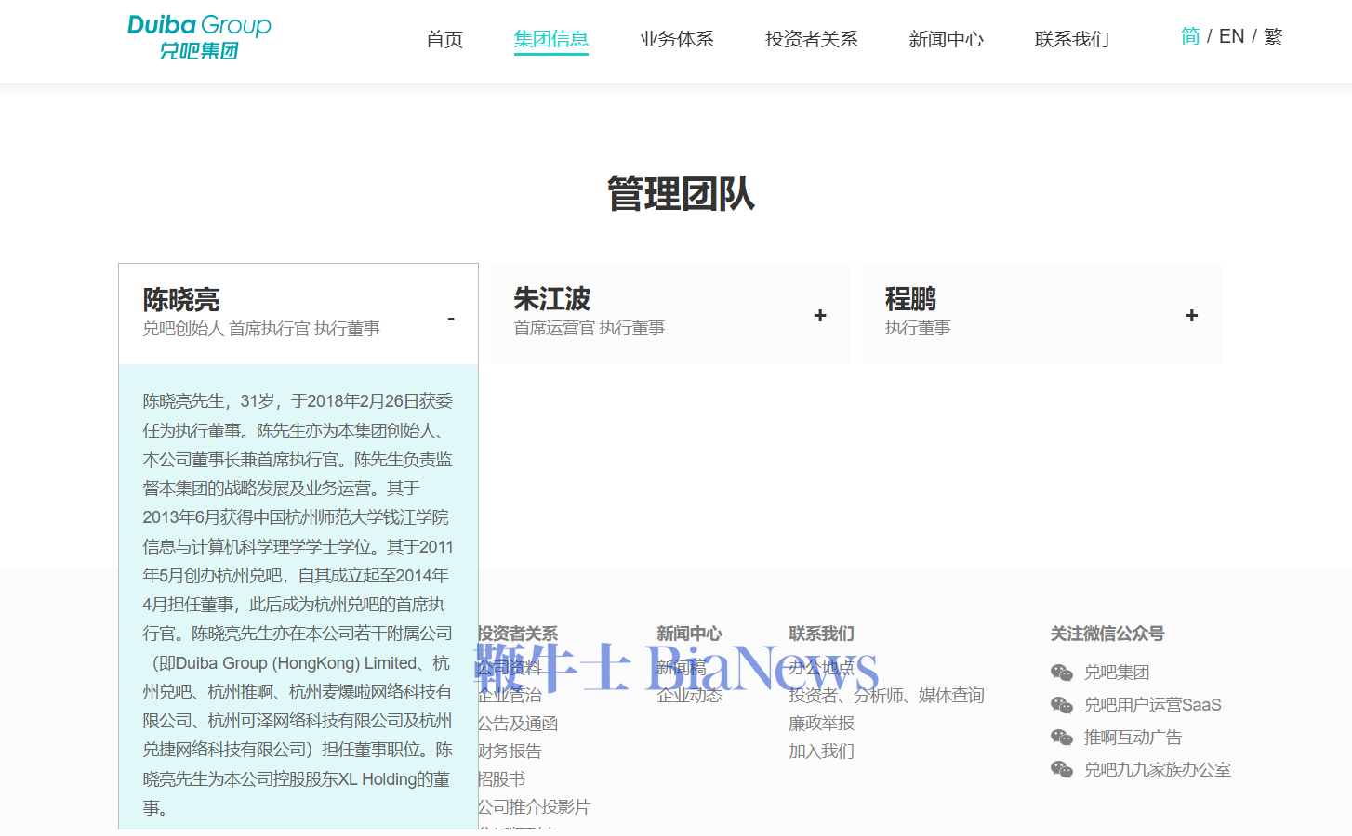This screenshot has width=1352, height=836.
Task: Switch language to Simplified Chinese 简
Action: coord(1190,36)
